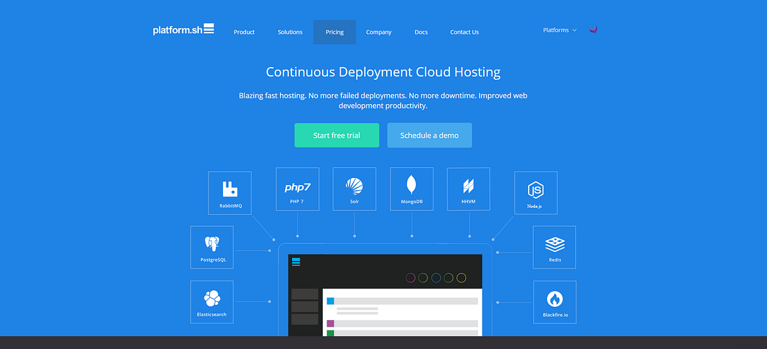The image size is (767, 349).
Task: Select the Node.js service tile
Action: [x=536, y=193]
